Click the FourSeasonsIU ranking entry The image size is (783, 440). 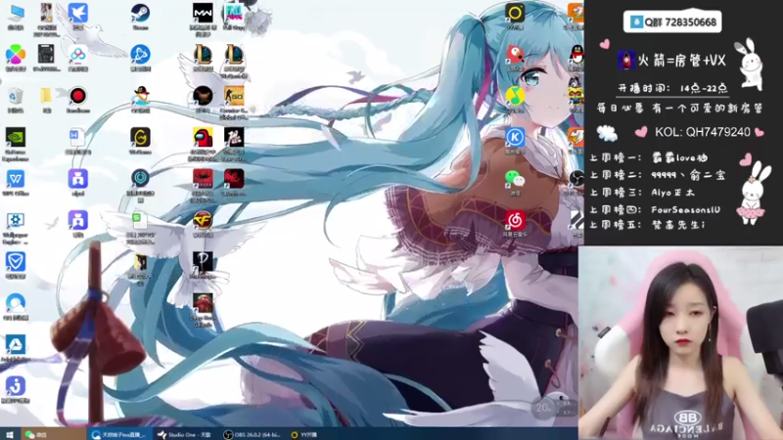point(685,210)
